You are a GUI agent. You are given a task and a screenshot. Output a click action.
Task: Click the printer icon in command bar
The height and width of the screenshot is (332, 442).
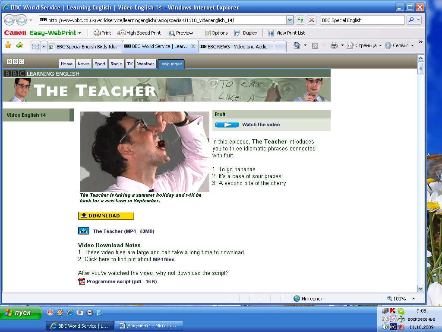click(x=334, y=45)
